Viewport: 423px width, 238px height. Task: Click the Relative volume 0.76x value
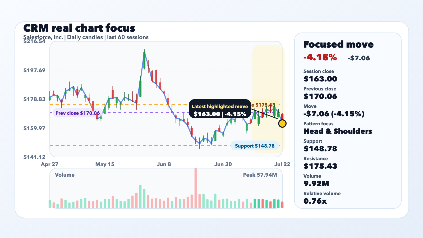tap(315, 201)
